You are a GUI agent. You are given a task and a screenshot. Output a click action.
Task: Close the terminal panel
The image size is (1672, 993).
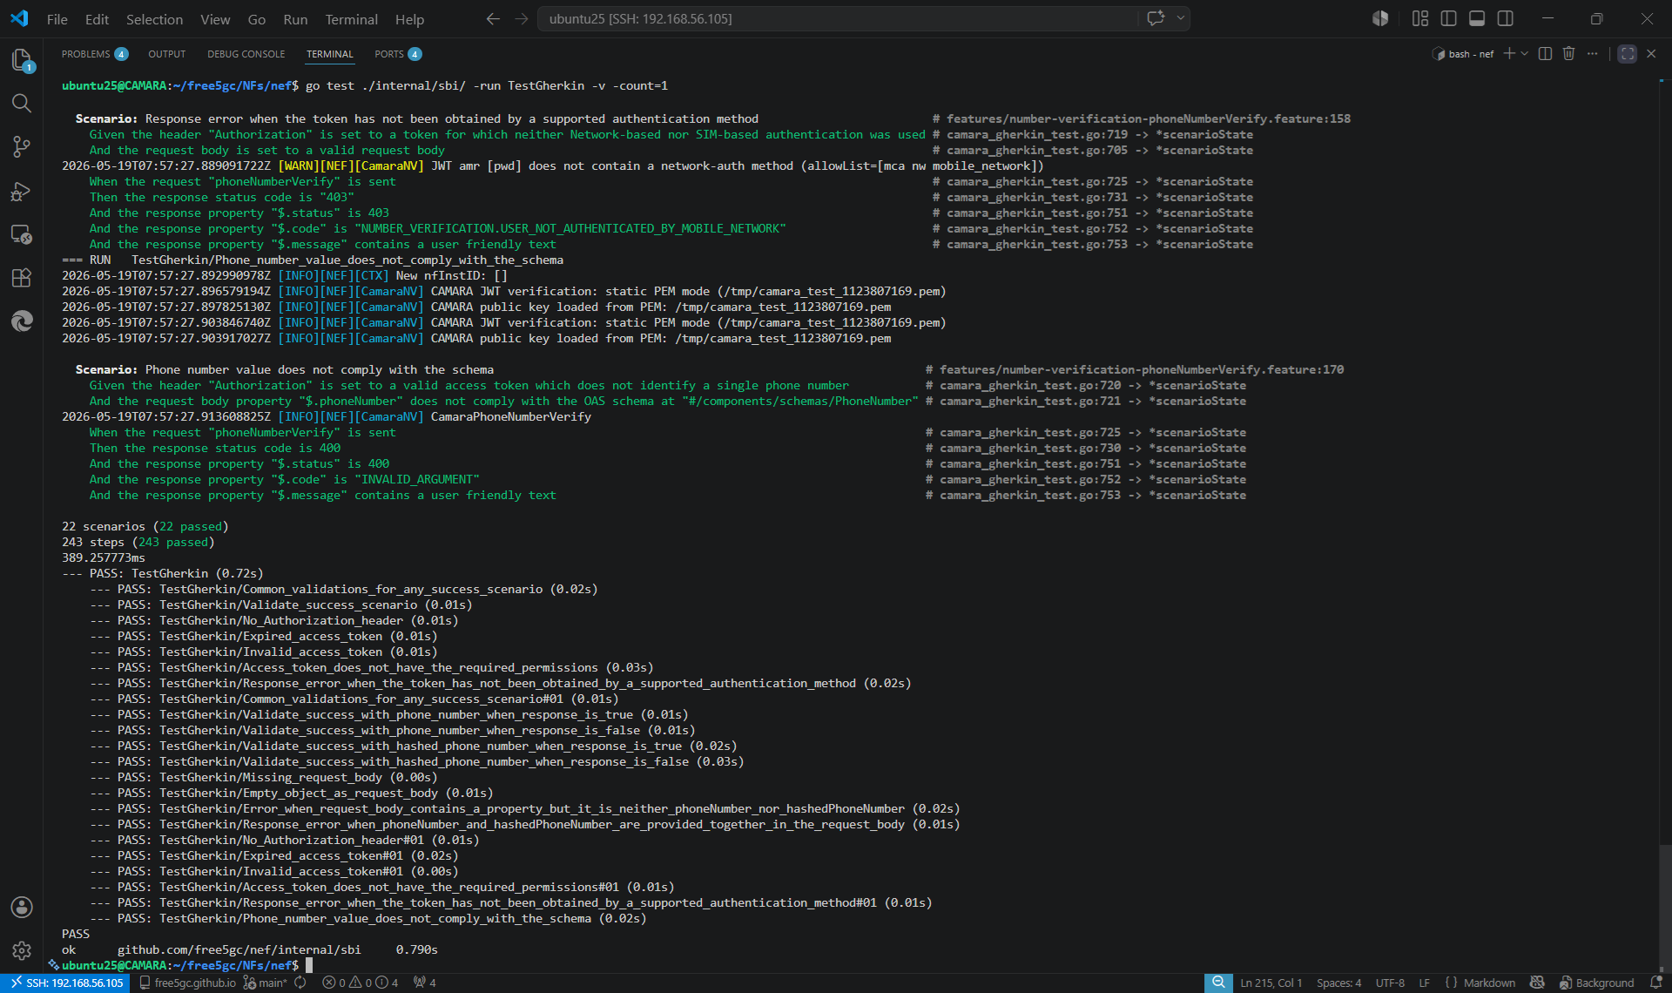1651,54
